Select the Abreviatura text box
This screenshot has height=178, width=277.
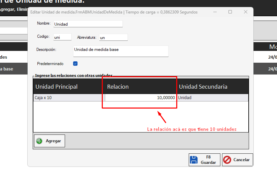(x=113, y=37)
